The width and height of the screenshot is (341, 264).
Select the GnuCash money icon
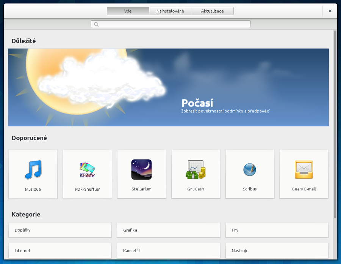[x=196, y=170]
